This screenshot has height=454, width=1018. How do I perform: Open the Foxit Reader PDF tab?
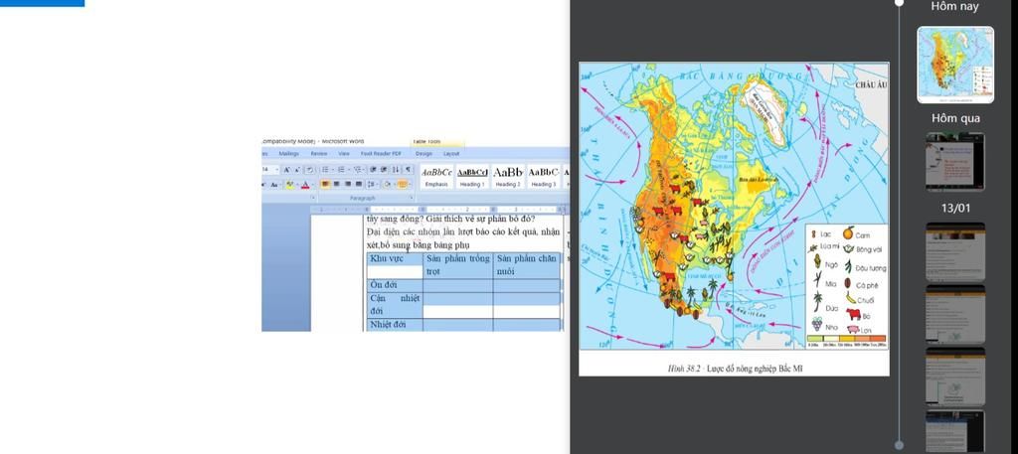pyautogui.click(x=381, y=154)
